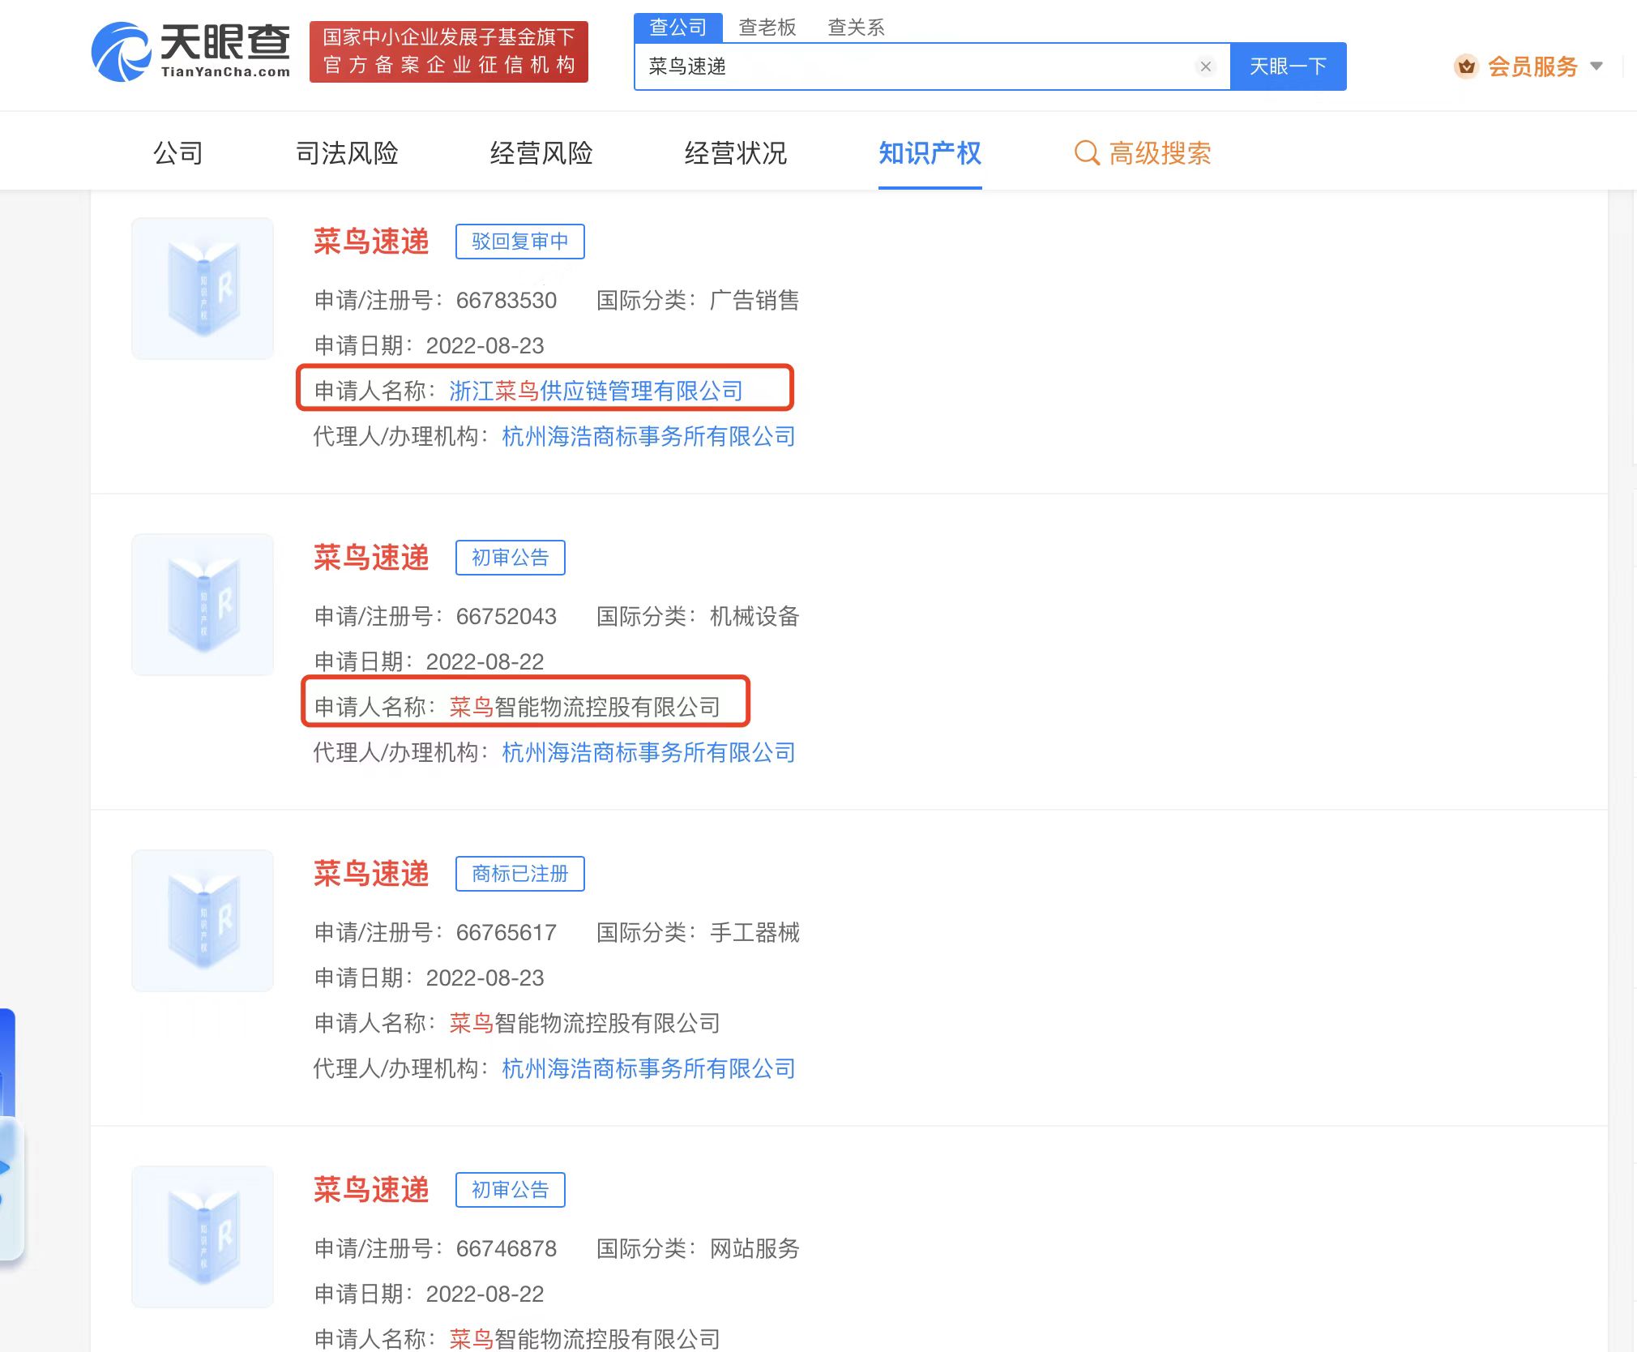This screenshot has width=1637, height=1352.
Task: Open 菜鸟速递 title with 商标已注册 status
Action: pos(371,874)
